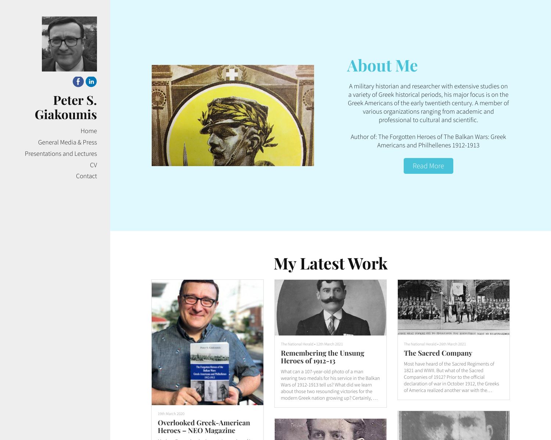Image resolution: width=551 pixels, height=440 pixels.
Task: Open Overlooked Greek-American Heroes NEO Magazine article
Action: coord(204,426)
